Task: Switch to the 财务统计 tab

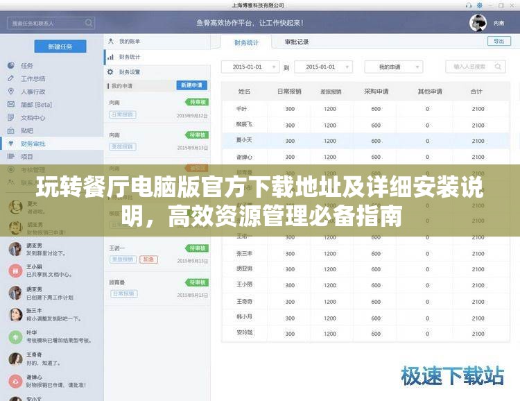Action: point(246,42)
